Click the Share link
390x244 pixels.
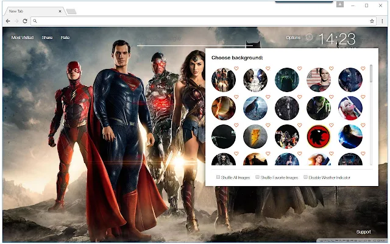pos(47,38)
